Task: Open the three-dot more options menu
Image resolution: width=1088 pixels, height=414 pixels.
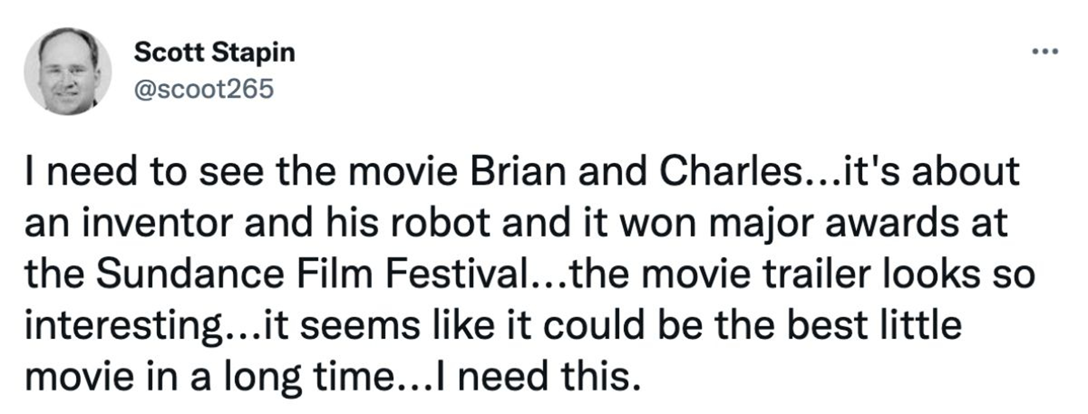Action: pos(1045,52)
